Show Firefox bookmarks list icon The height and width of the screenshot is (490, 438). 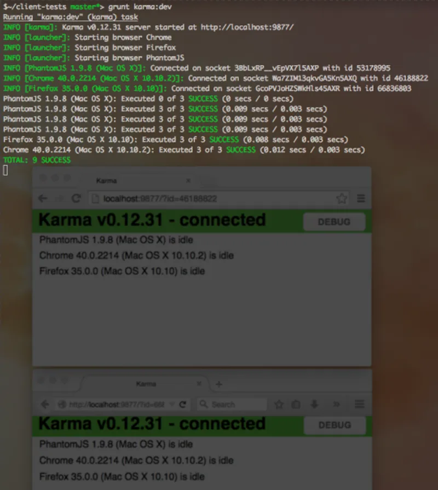(x=296, y=405)
